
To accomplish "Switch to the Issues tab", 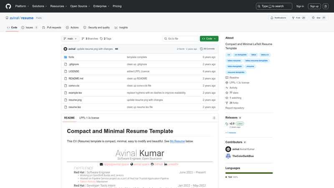I will 30,28.
